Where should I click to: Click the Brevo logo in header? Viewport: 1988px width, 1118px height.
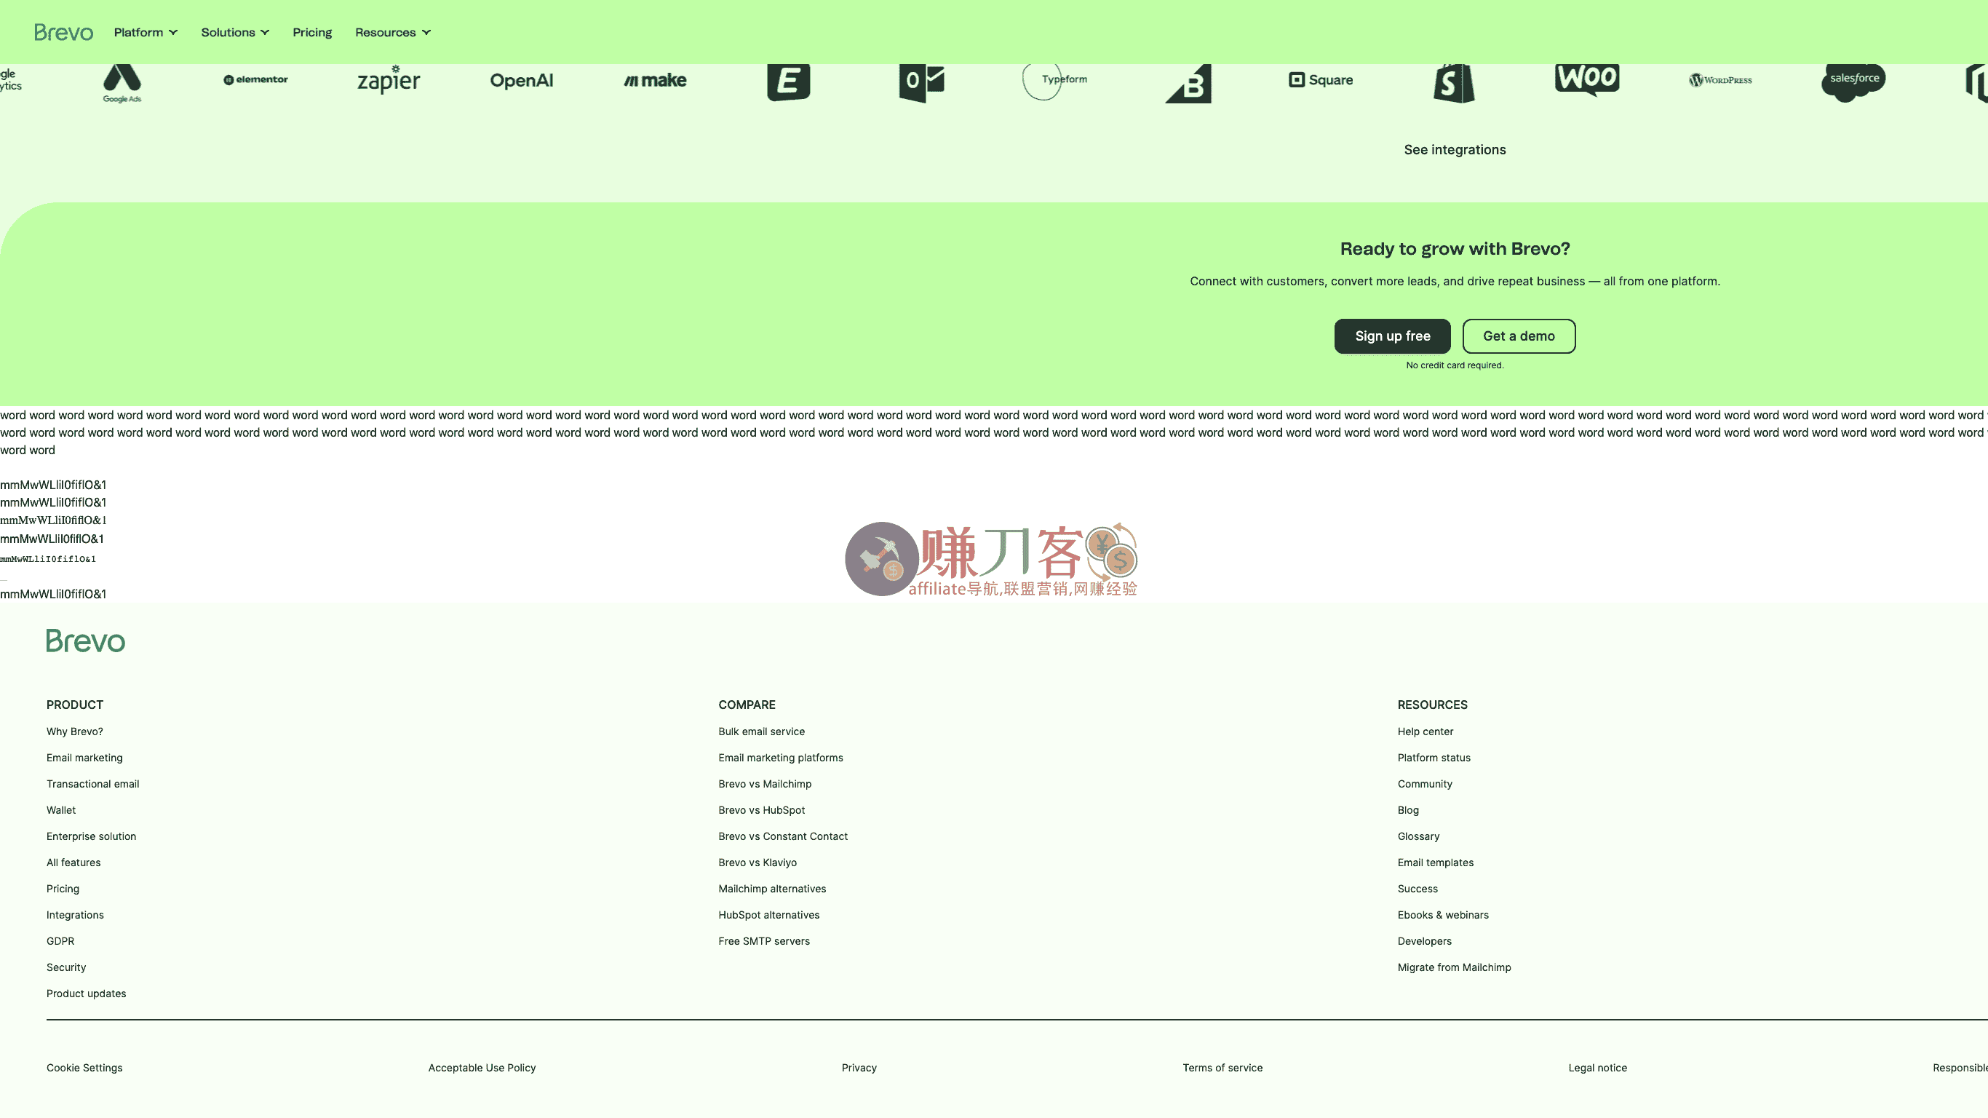(63, 33)
